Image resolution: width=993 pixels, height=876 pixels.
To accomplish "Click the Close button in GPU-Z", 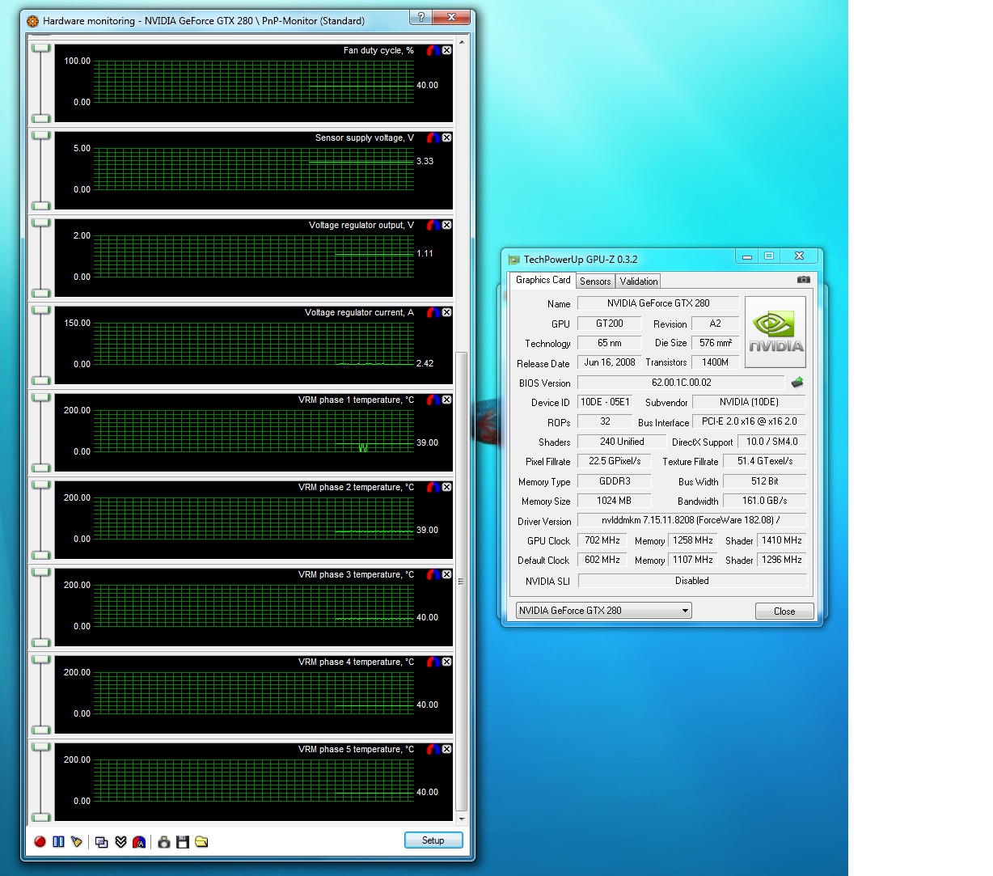I will [784, 612].
